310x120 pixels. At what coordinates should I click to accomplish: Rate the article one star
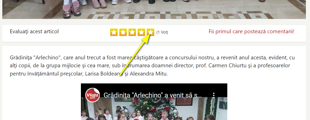tap(114, 32)
